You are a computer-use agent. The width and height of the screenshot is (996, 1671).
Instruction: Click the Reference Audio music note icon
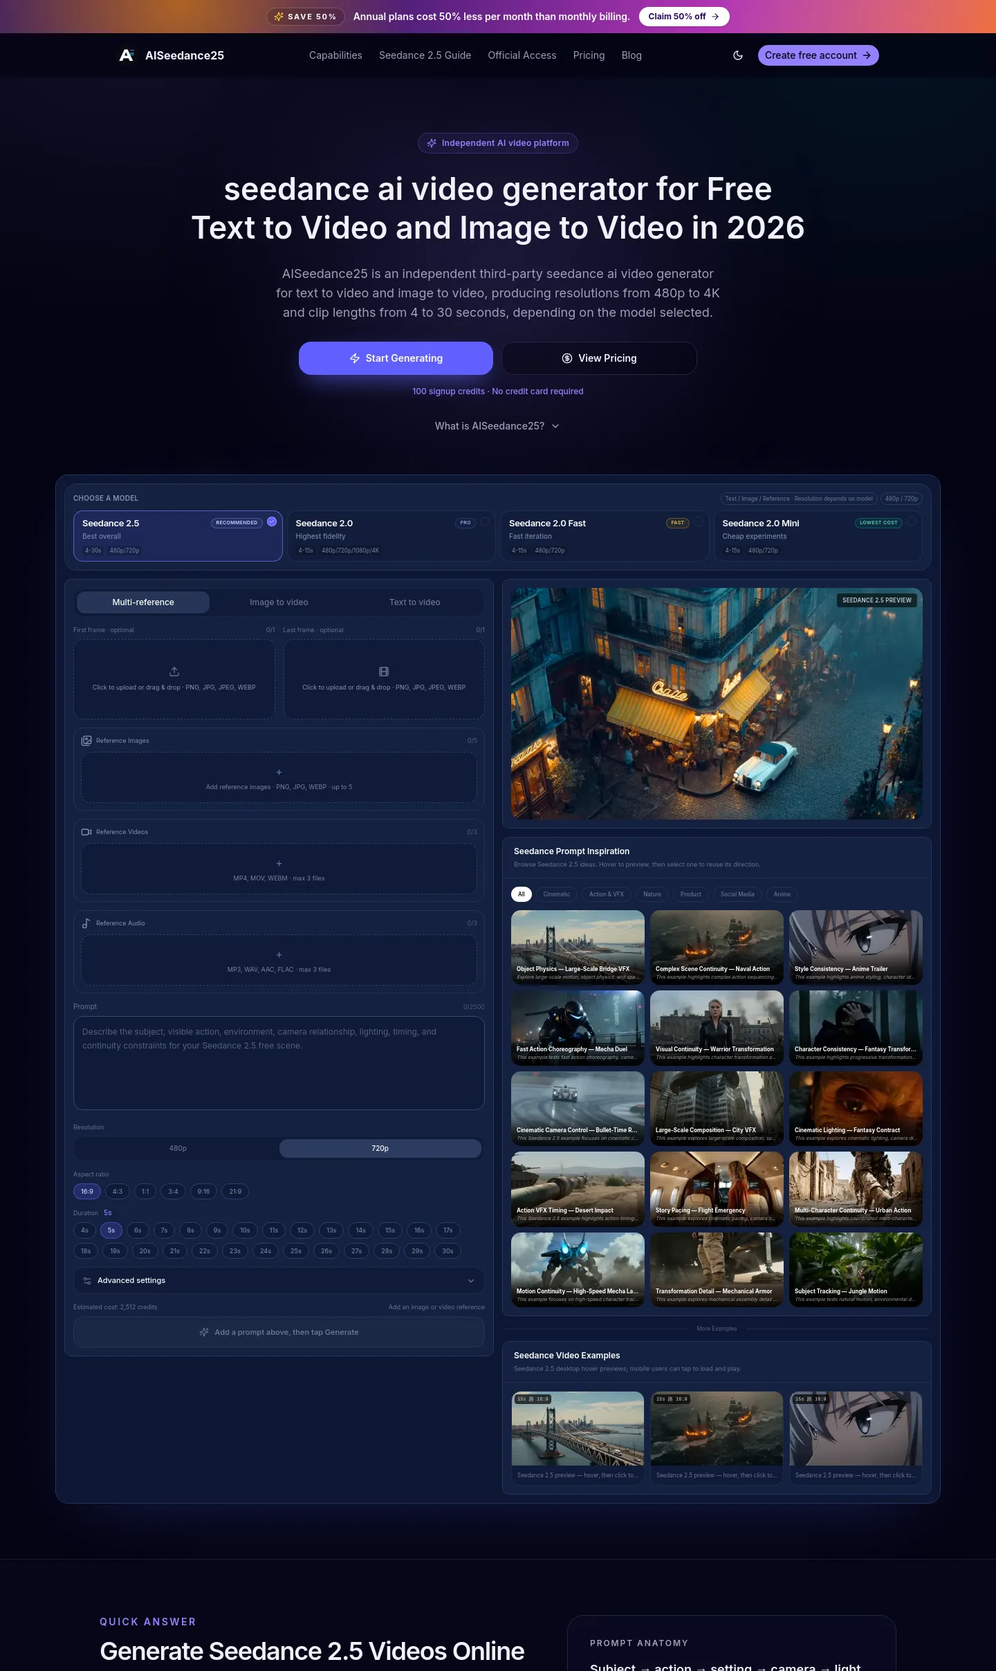(x=86, y=923)
